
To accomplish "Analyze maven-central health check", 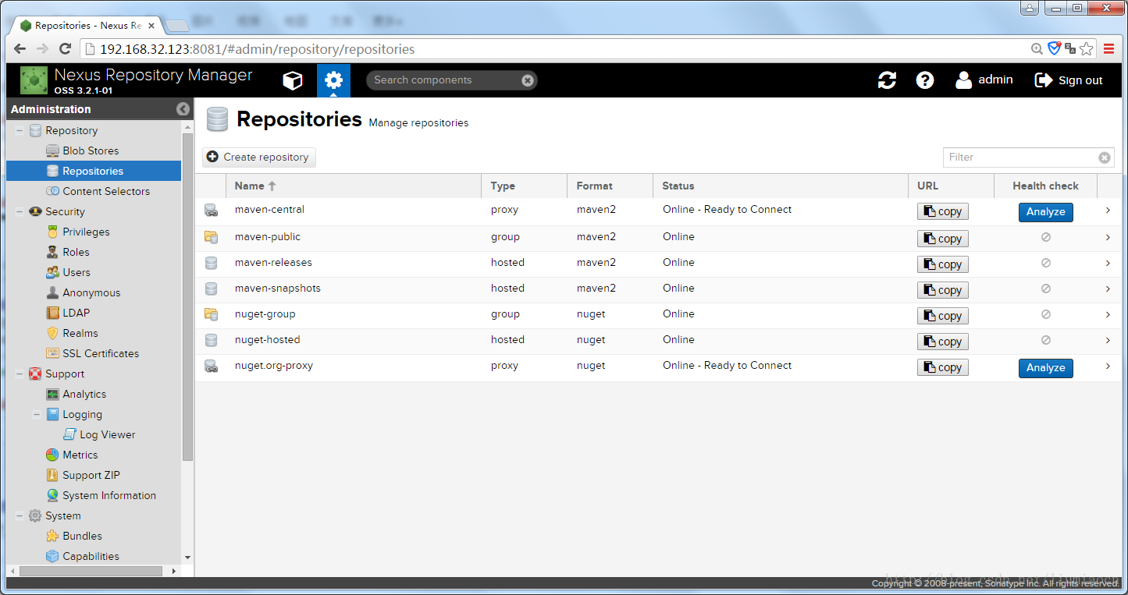I will coord(1046,212).
